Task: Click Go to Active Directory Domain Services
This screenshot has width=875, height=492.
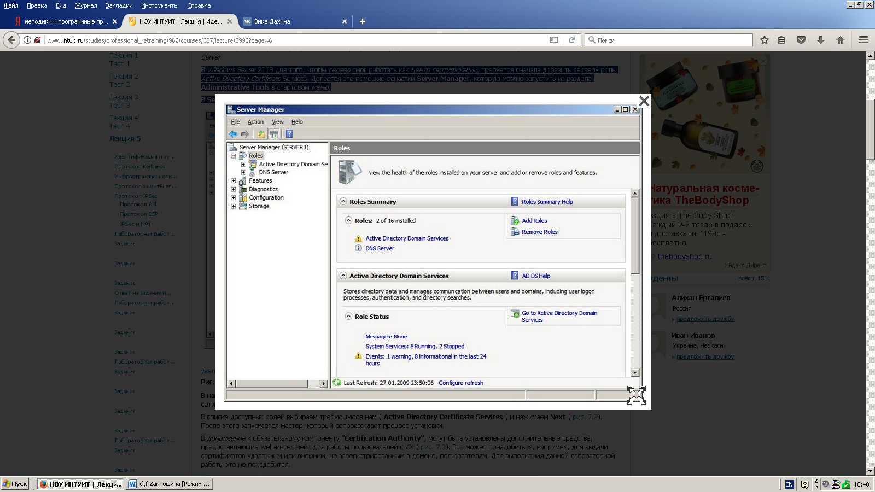Action: [559, 317]
